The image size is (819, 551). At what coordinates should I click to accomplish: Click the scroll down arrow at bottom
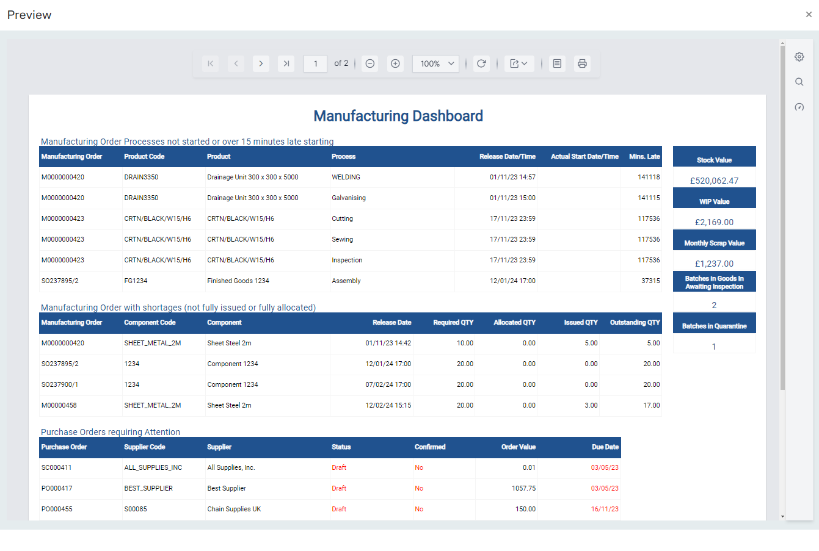tap(782, 516)
